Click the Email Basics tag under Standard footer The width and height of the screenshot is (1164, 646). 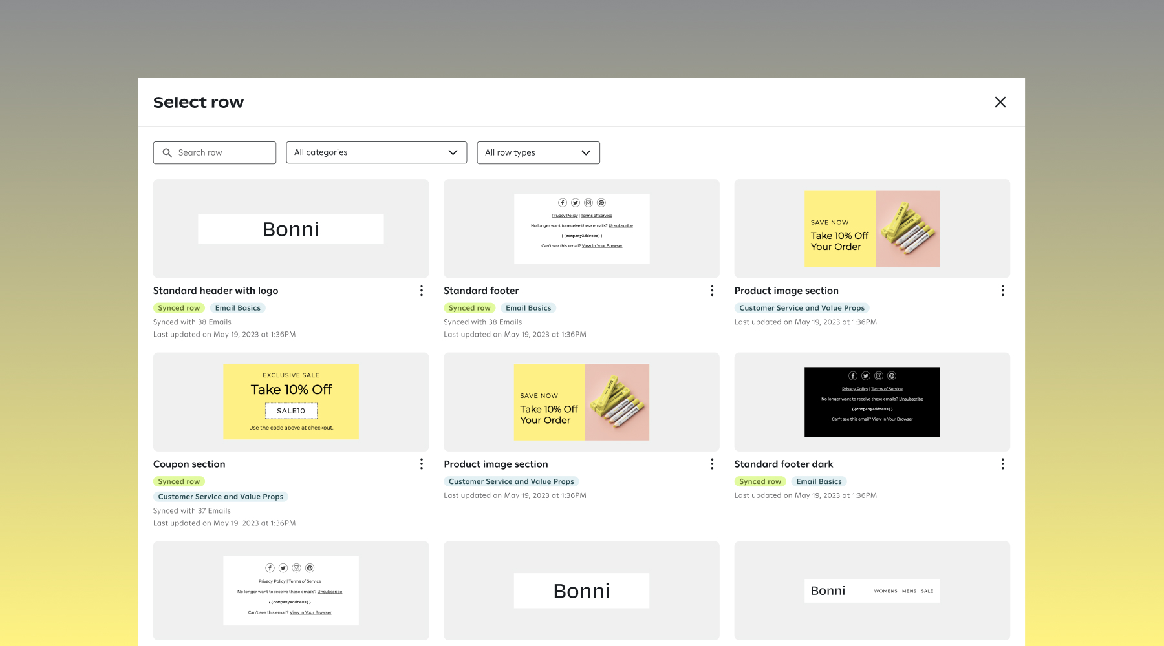pyautogui.click(x=528, y=307)
